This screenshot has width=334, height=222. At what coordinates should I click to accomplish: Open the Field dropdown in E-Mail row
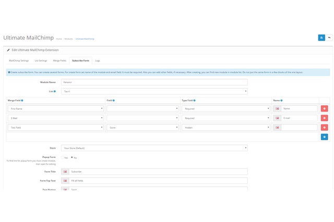[x=142, y=118]
